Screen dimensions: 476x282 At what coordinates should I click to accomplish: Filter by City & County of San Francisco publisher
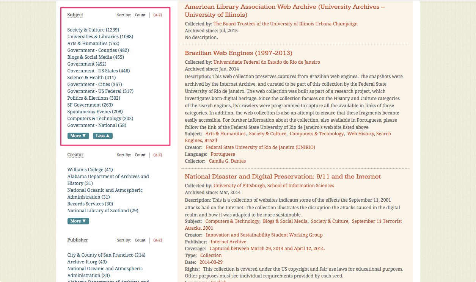106,255
